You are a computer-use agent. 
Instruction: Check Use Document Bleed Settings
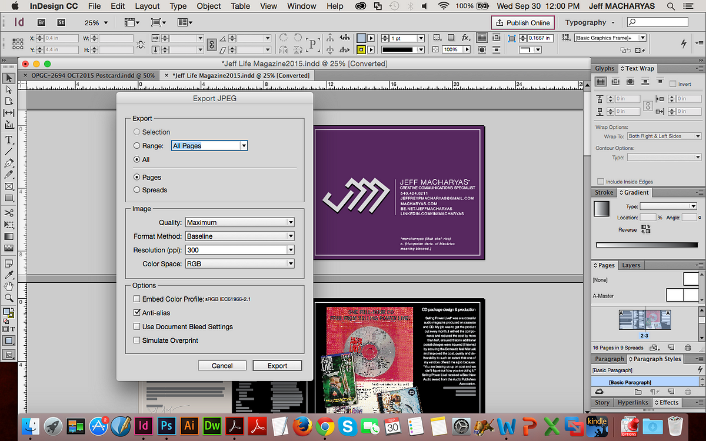coord(137,326)
